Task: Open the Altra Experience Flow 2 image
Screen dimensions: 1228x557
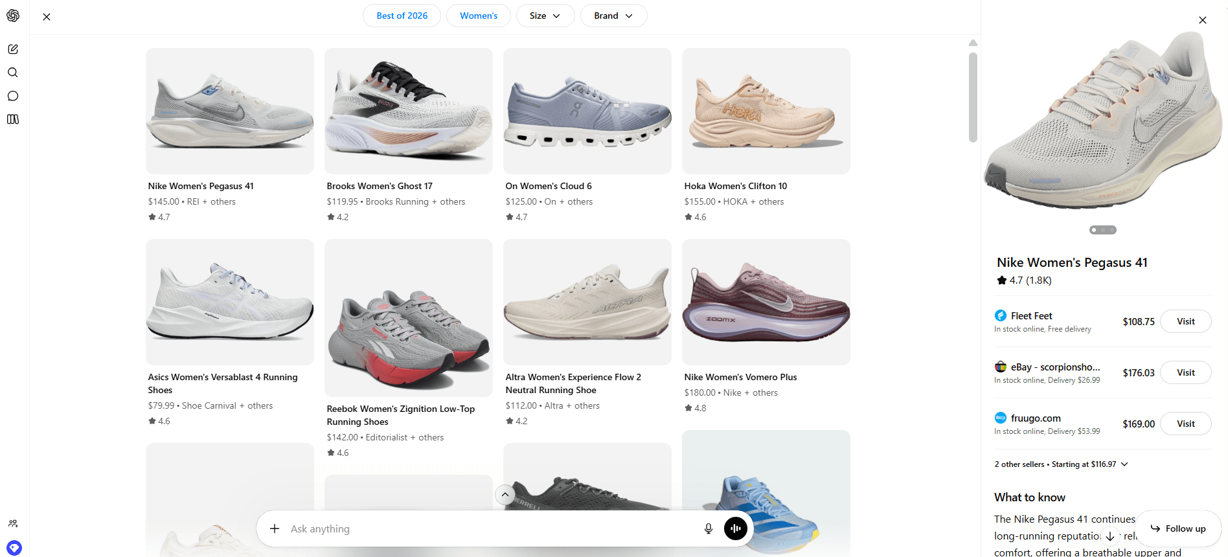Action: (x=587, y=302)
